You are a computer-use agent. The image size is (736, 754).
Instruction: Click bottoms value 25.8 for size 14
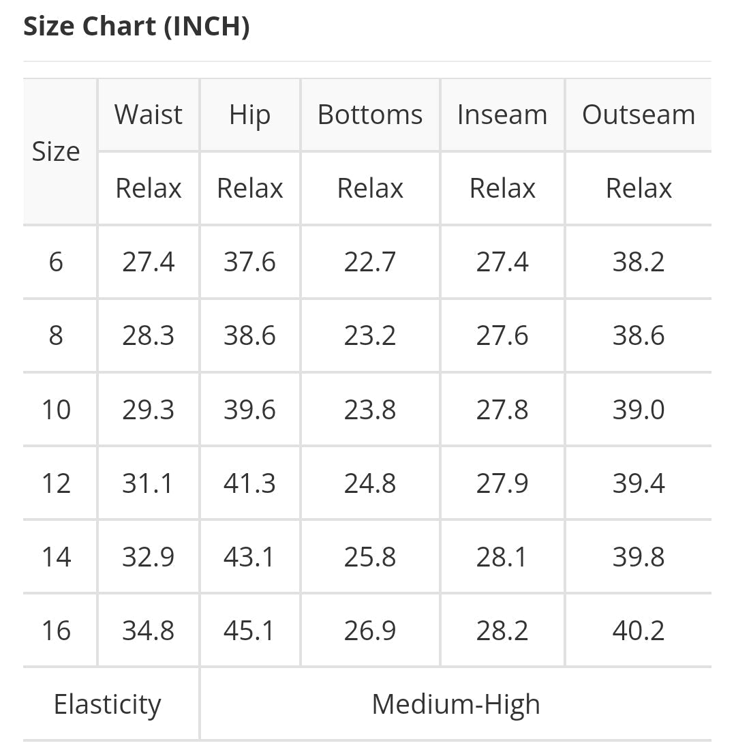click(370, 557)
